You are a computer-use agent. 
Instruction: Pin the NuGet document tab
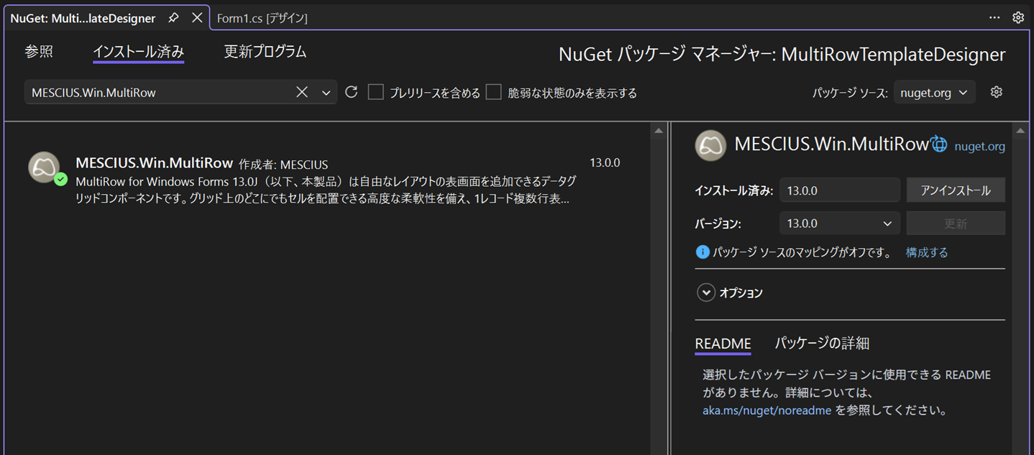pos(173,18)
